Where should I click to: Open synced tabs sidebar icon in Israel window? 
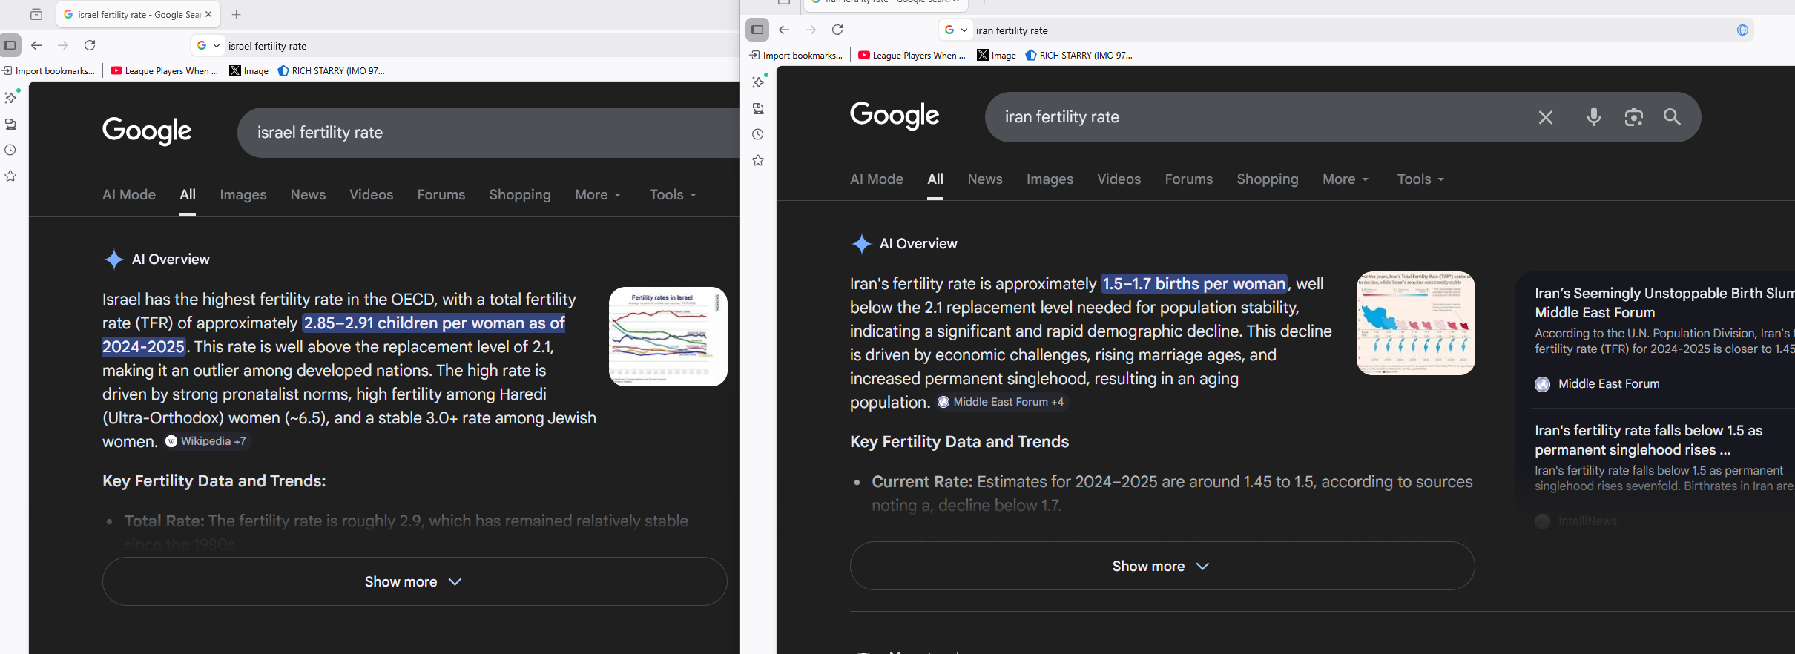tap(10, 124)
